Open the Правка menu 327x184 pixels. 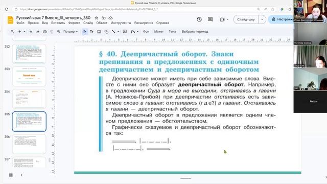33,22
